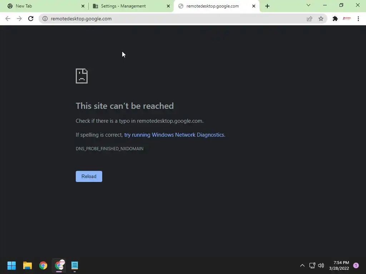Click the 'Check if there is a typo' text
Image resolution: width=366 pixels, height=274 pixels.
coord(140,121)
